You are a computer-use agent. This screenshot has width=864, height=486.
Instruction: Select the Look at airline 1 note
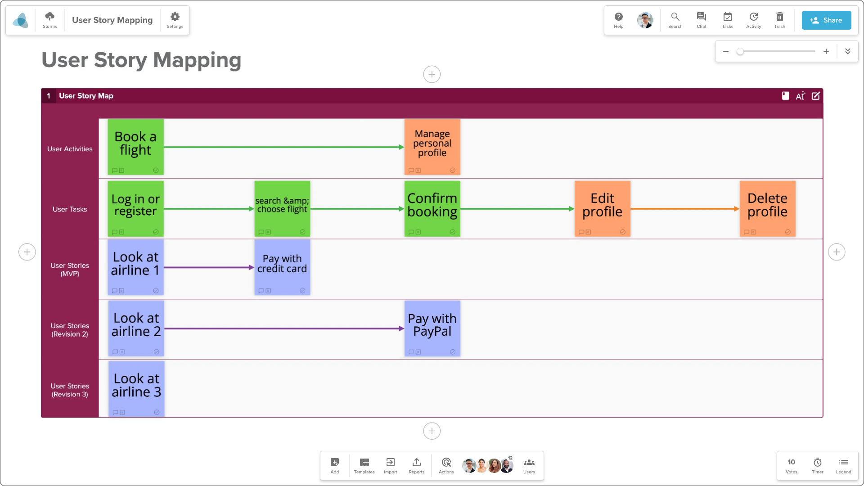[x=135, y=267]
